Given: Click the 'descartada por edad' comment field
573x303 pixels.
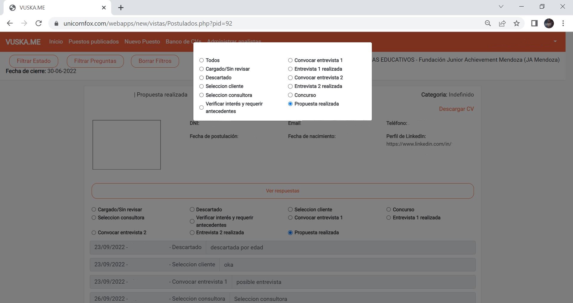Looking at the screenshot, I should [340, 248].
